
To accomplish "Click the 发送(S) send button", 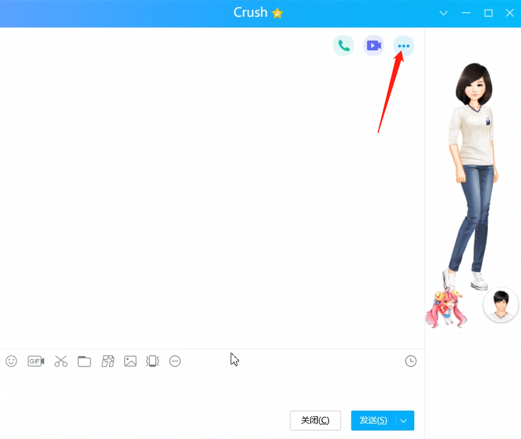I will tap(373, 420).
